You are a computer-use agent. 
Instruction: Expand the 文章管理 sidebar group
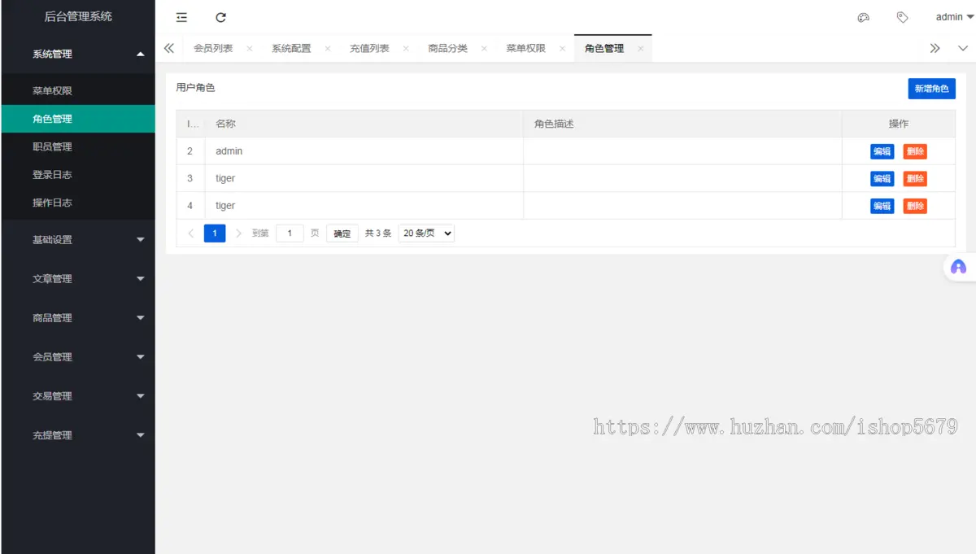point(78,279)
